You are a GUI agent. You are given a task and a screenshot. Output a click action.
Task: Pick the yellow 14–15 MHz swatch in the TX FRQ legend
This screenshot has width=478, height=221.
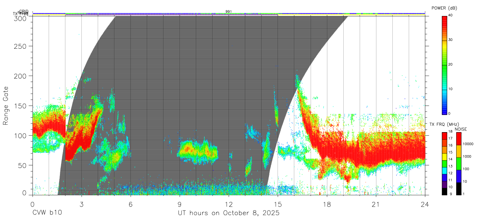coord(445,157)
